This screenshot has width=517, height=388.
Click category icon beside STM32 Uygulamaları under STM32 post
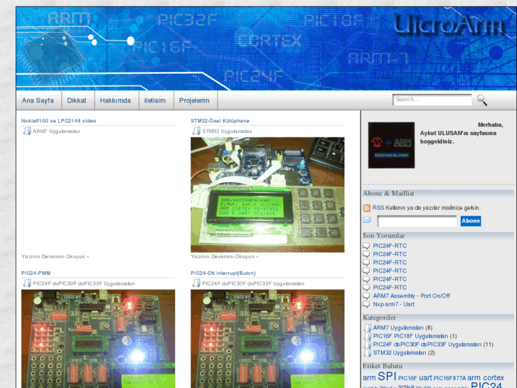196,131
